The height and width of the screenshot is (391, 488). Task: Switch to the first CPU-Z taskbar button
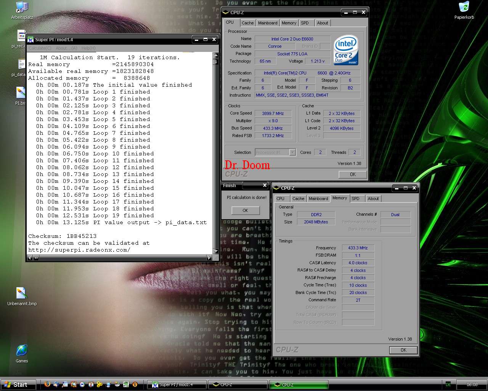238,385
